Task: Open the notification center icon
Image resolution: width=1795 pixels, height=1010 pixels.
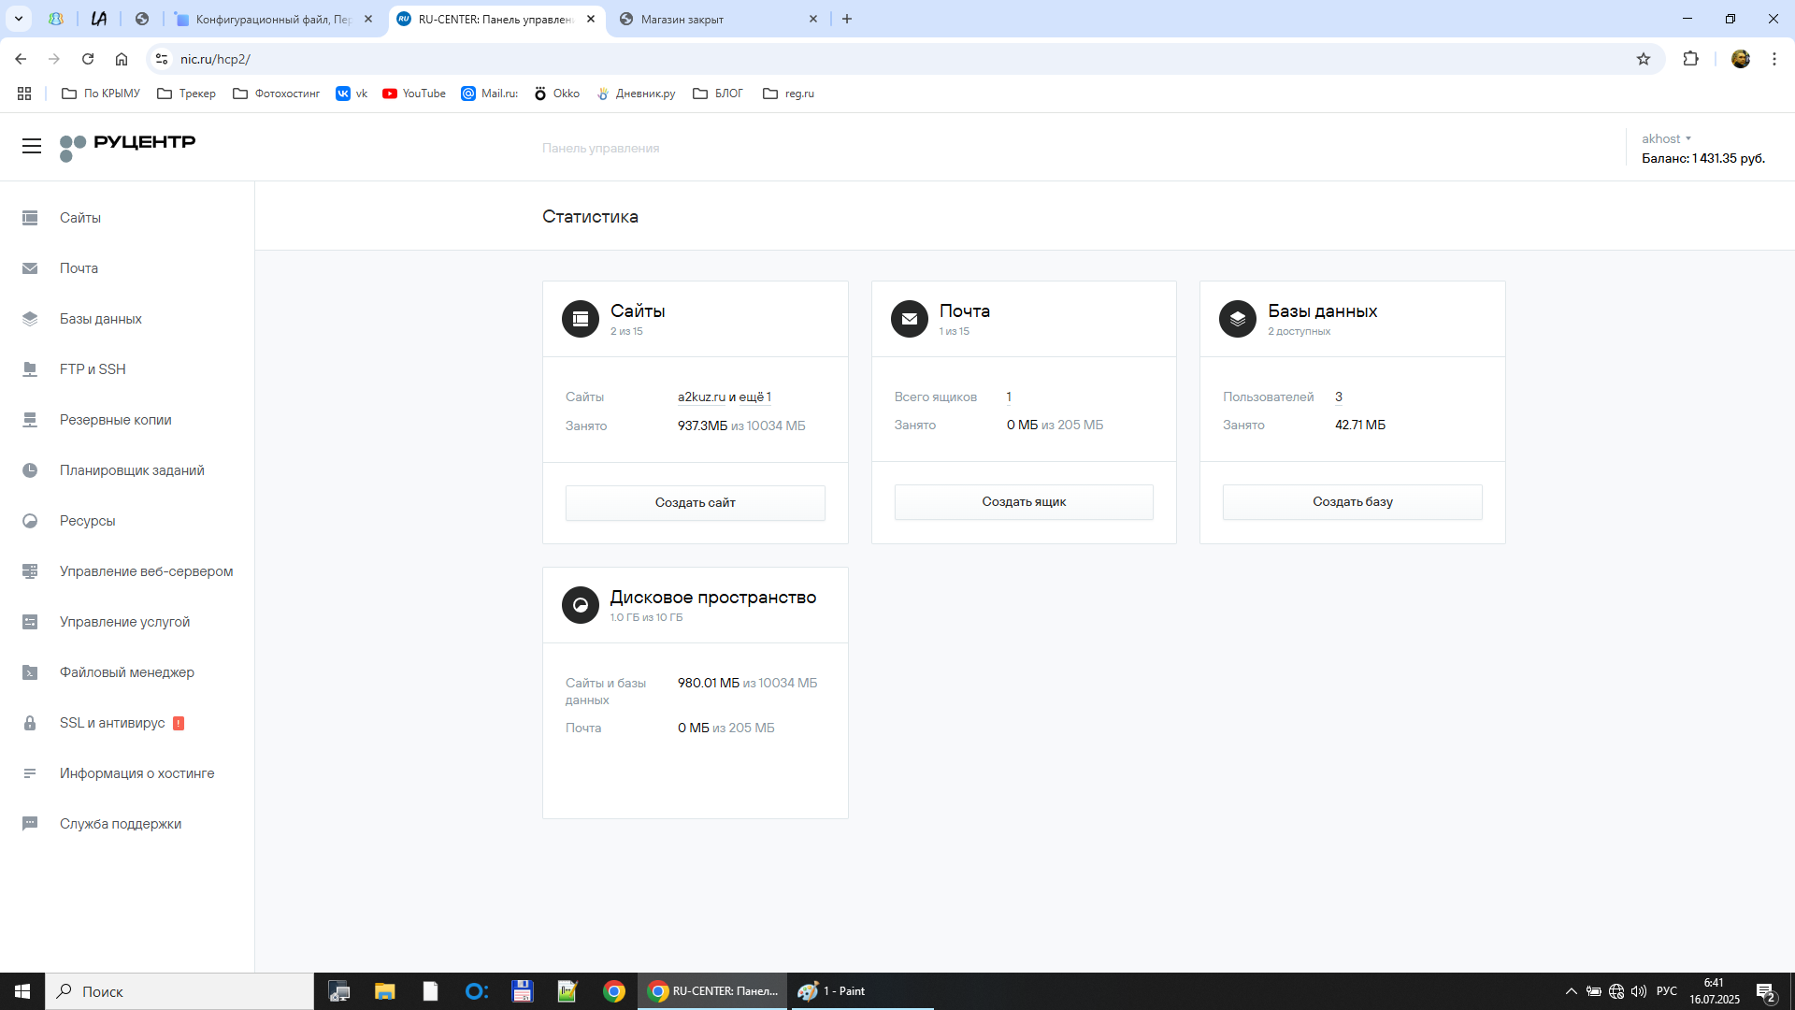Action: (x=1765, y=991)
